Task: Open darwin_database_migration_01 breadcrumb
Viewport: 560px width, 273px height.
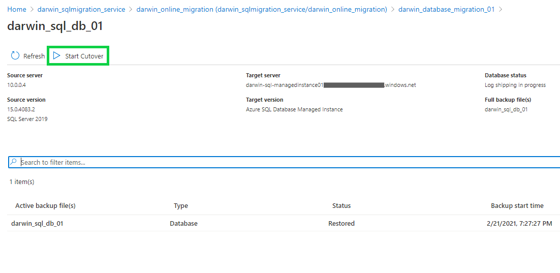Action: point(447,9)
